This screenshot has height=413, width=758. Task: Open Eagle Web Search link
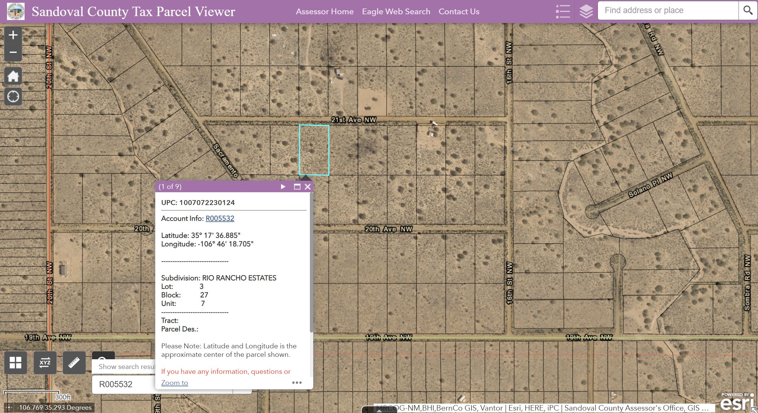tap(396, 12)
